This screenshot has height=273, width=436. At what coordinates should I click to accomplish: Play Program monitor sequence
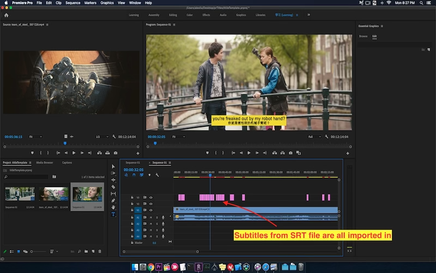coord(249,153)
